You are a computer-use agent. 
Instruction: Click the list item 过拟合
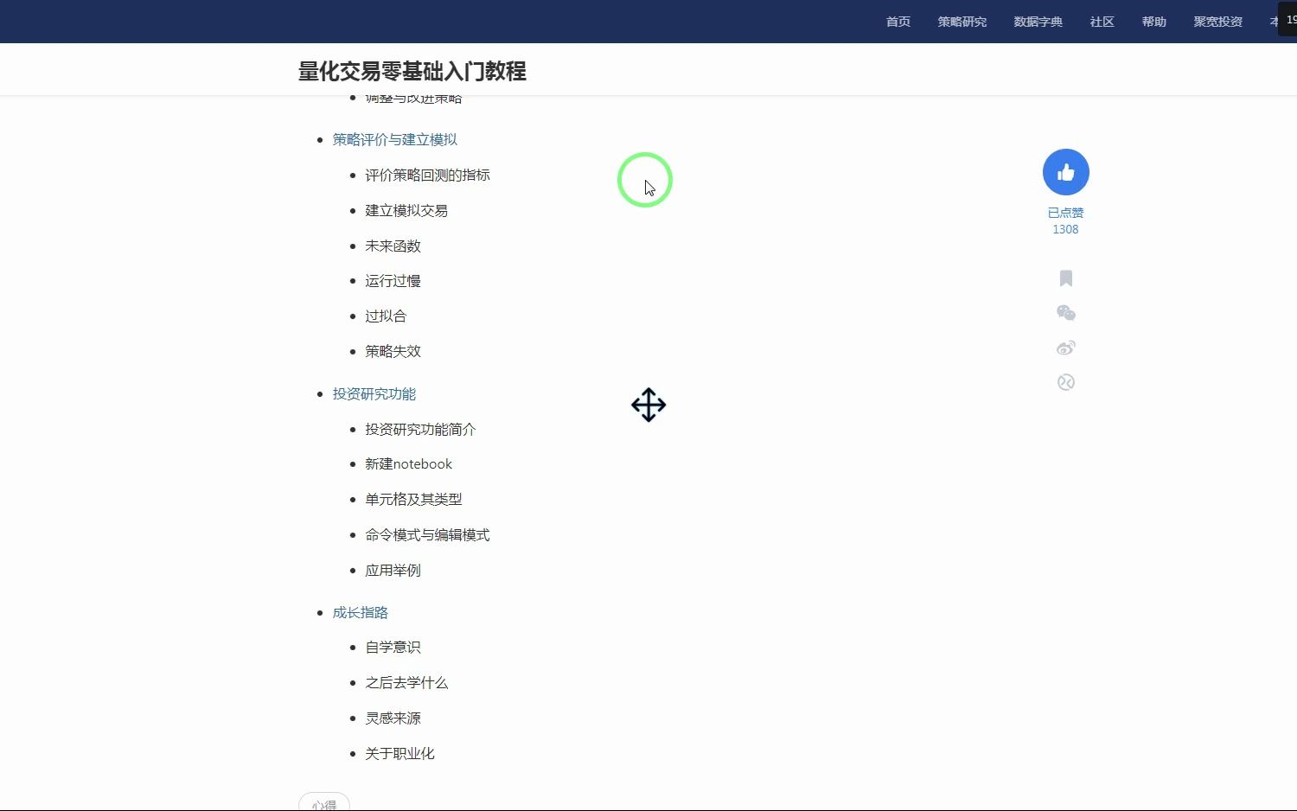coord(386,316)
